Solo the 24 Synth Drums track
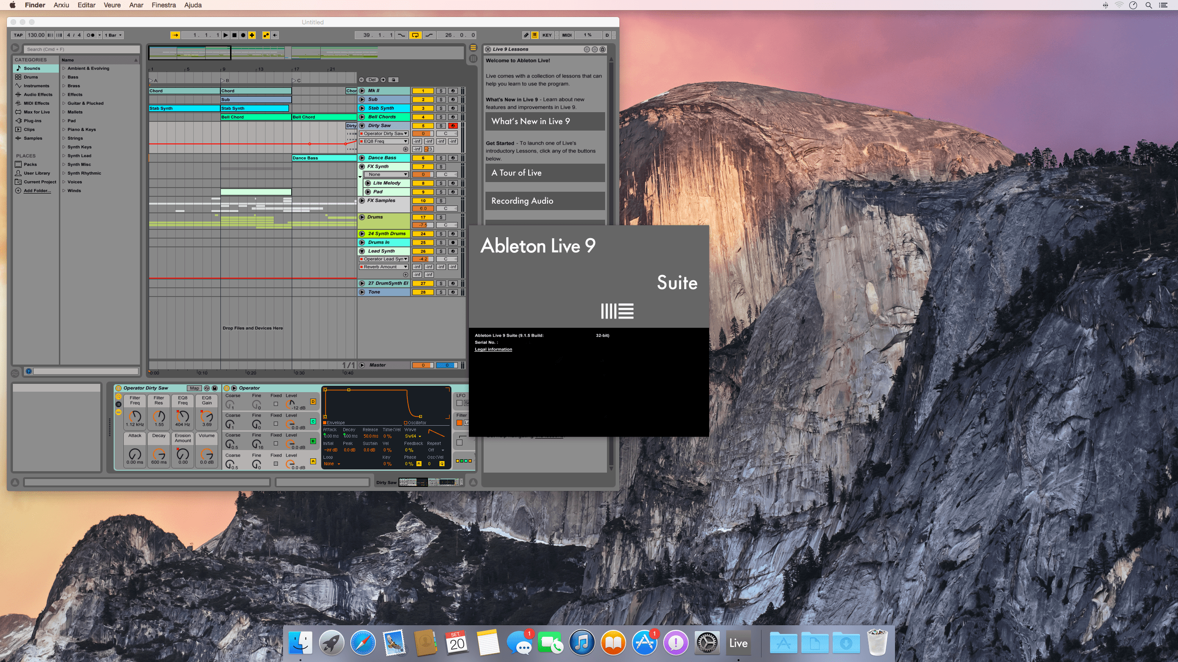Screen dimensions: 1178x662 [441, 234]
